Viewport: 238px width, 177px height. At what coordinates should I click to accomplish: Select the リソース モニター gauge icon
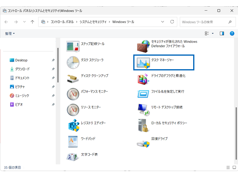[x=73, y=110]
